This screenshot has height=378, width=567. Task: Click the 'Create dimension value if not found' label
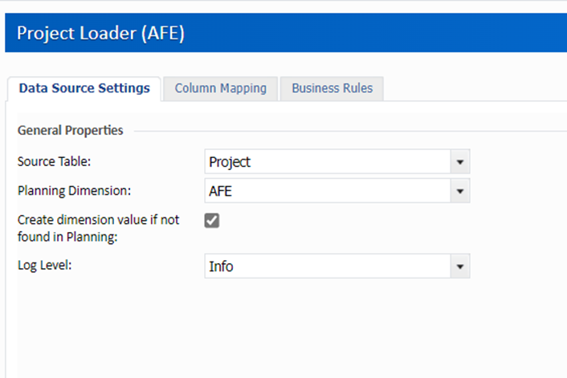coord(98,228)
